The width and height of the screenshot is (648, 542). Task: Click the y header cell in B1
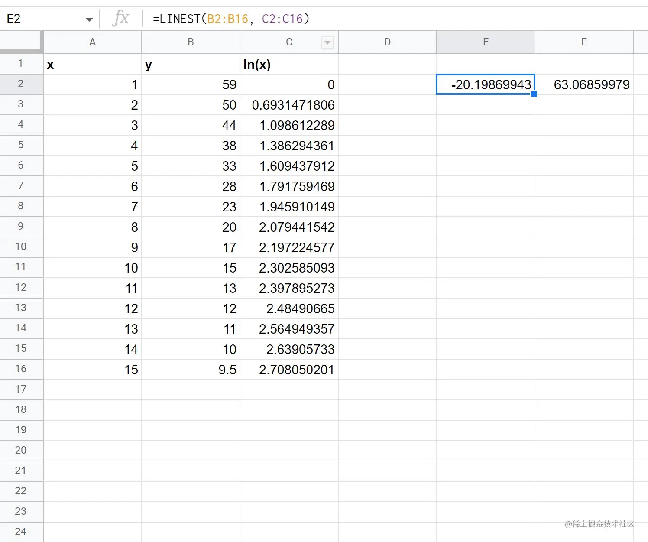pyautogui.click(x=191, y=64)
